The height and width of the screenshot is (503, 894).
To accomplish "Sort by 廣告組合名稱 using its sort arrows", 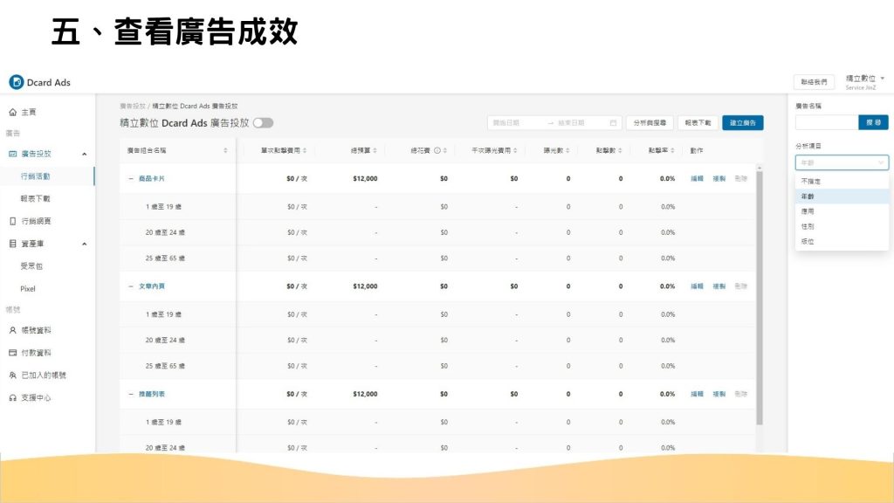I will 225,150.
